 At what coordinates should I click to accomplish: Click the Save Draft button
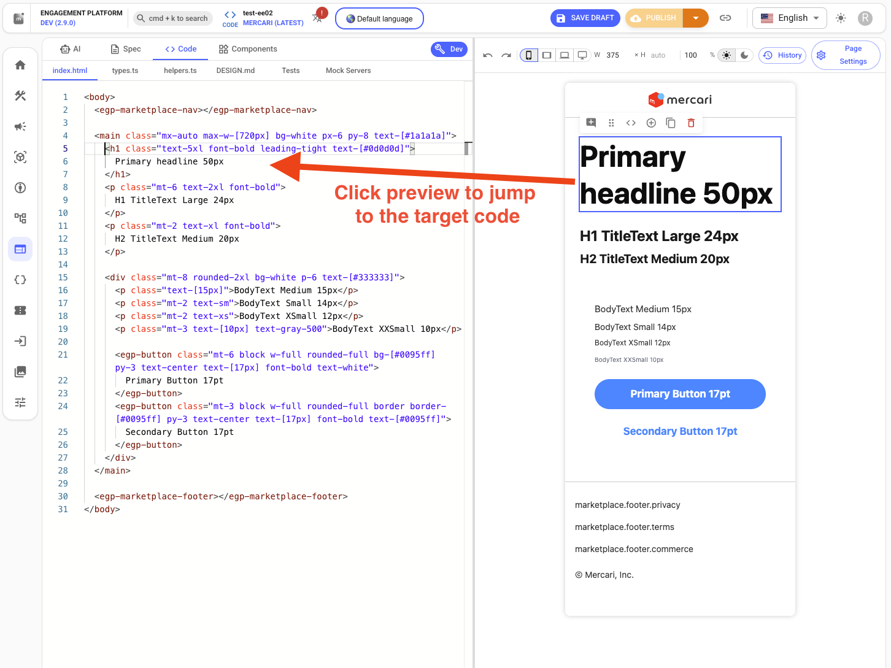(x=585, y=18)
